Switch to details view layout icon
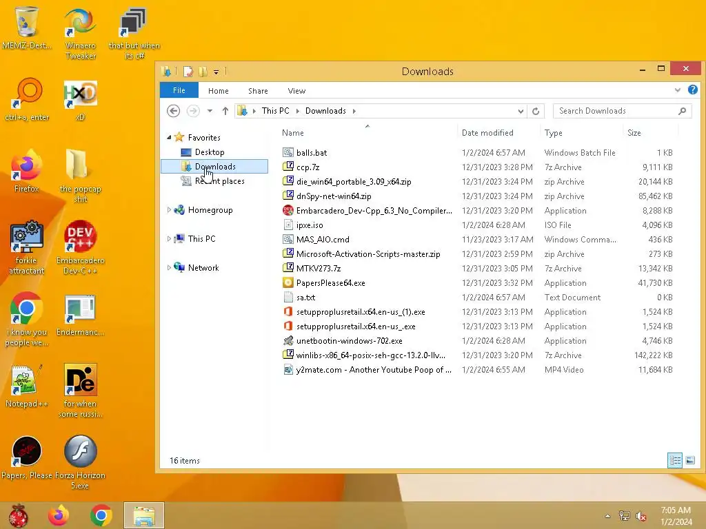 pos(674,460)
